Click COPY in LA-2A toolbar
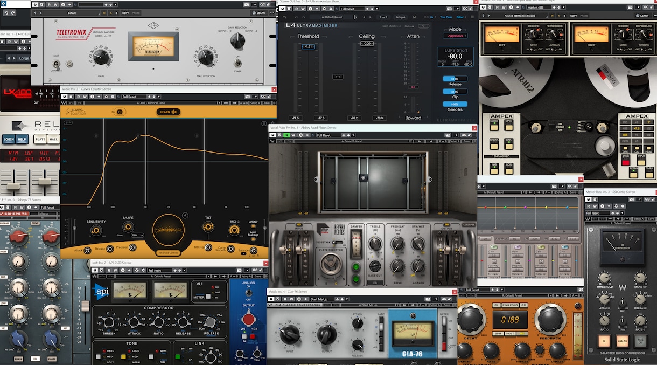 pos(125,12)
